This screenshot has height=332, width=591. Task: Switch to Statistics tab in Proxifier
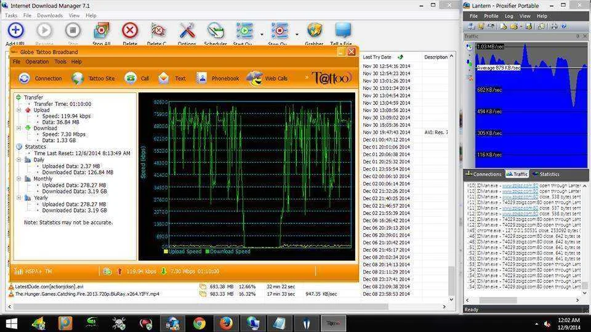(x=546, y=174)
